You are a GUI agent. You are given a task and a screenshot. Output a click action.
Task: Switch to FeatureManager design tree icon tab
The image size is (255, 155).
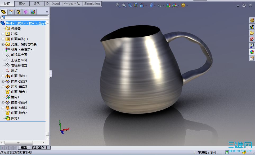[x=4, y=12]
